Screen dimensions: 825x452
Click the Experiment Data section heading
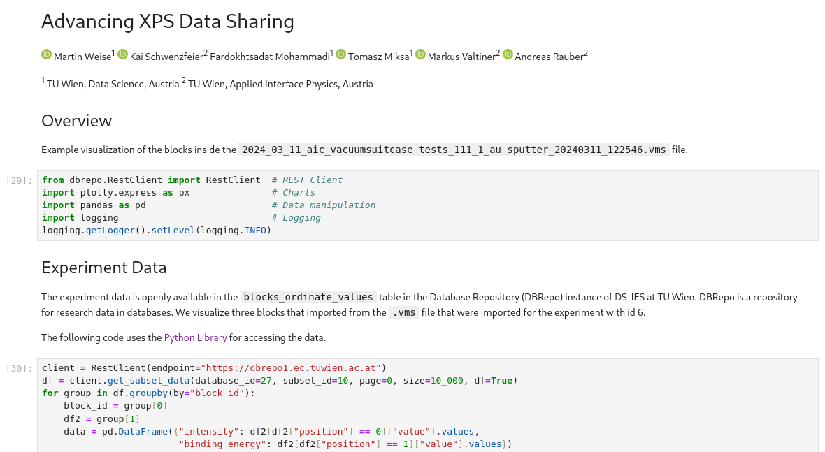(103, 268)
